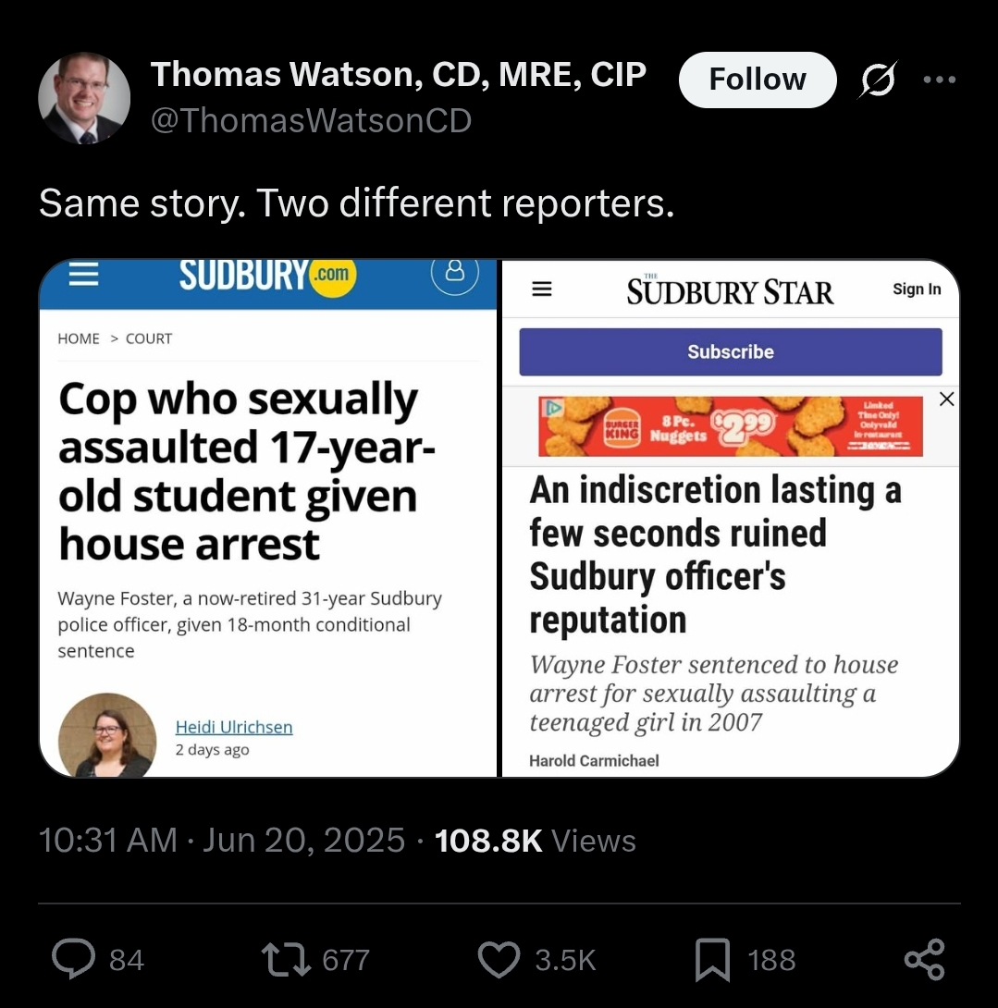Open the three-dot more options menu
The height and width of the screenshot is (1008, 998).
(940, 80)
